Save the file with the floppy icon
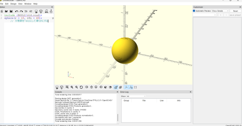The image size is (242, 126). click(x=11, y=11)
